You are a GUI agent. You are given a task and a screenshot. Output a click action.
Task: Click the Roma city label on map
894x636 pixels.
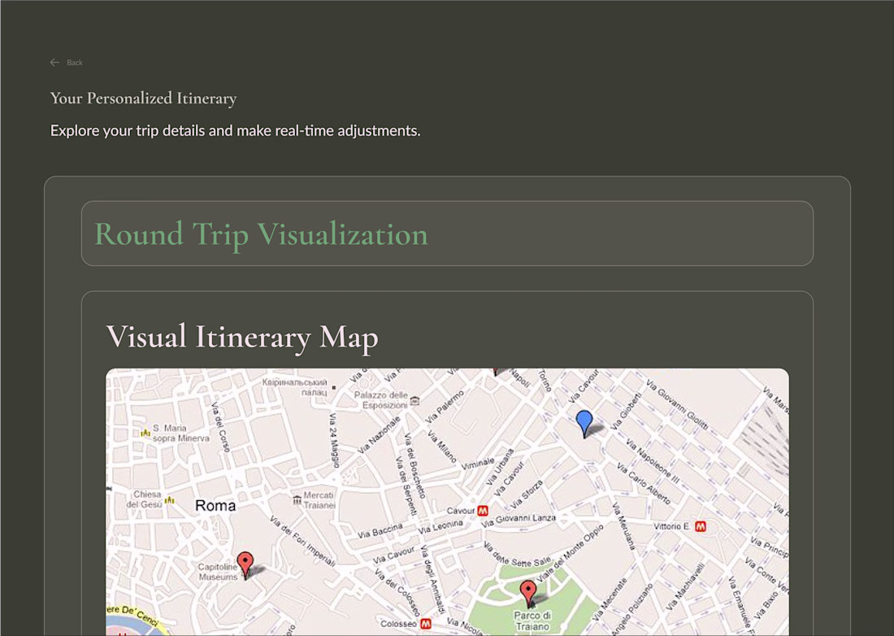tap(215, 505)
